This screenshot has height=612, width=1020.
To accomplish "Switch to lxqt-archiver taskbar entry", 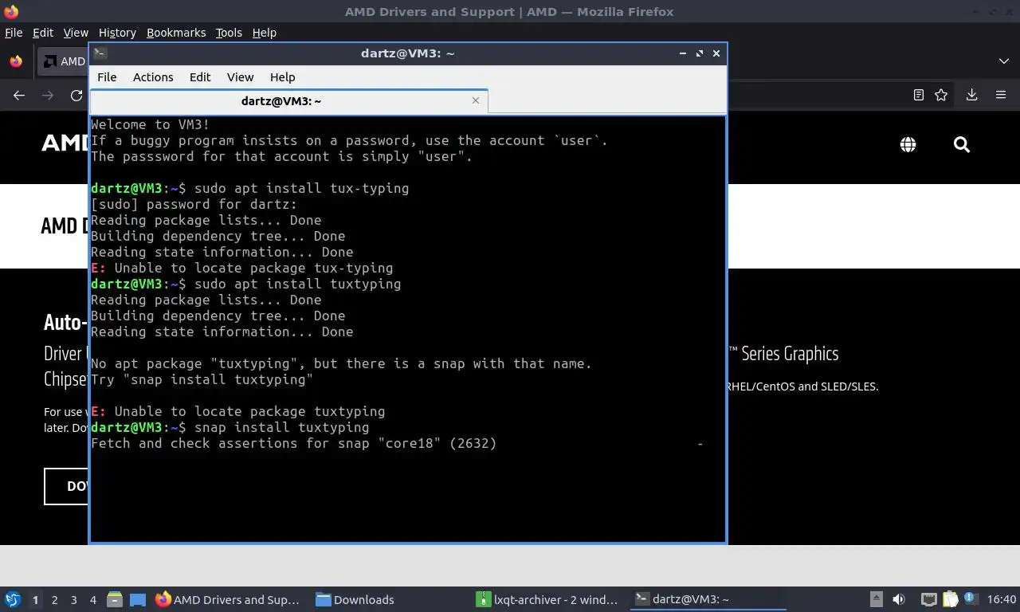I will tap(547, 599).
